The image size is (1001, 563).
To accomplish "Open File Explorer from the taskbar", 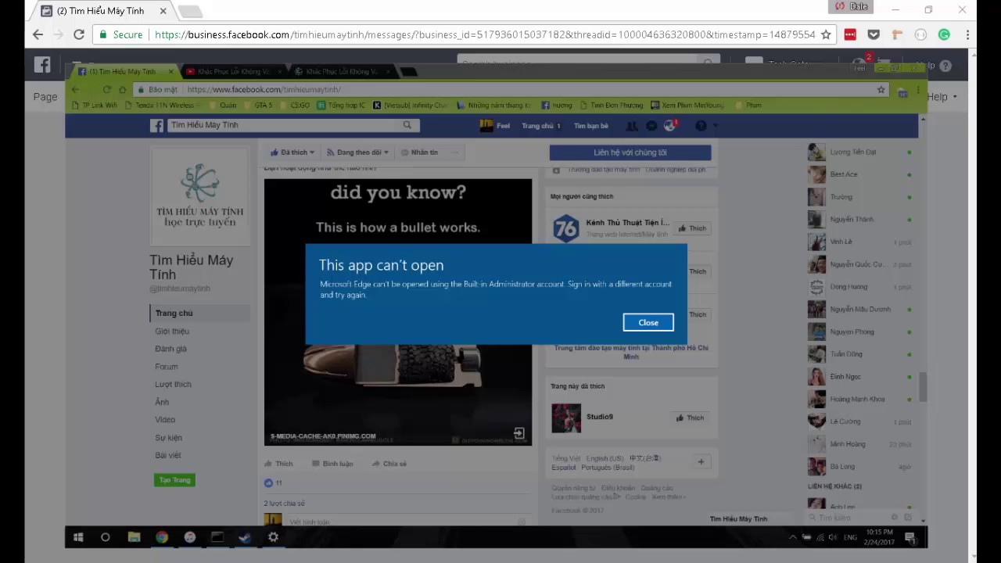I will coord(134,537).
